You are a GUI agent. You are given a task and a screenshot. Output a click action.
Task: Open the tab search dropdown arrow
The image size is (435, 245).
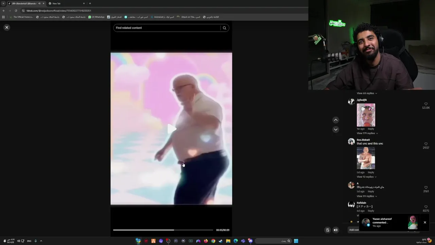3,3
